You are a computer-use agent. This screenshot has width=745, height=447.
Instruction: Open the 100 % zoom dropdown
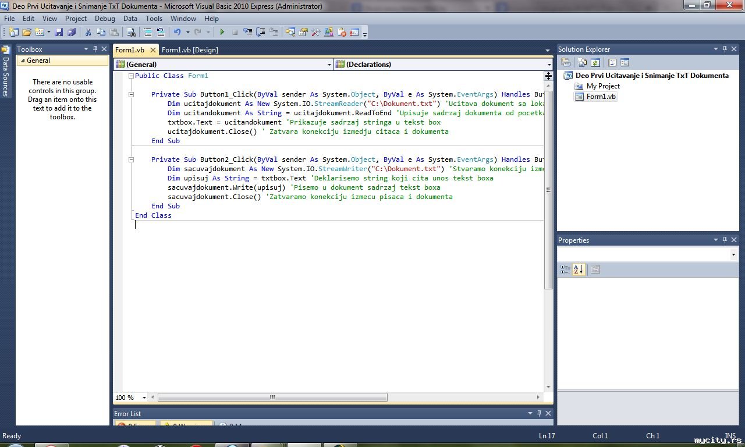tap(144, 398)
